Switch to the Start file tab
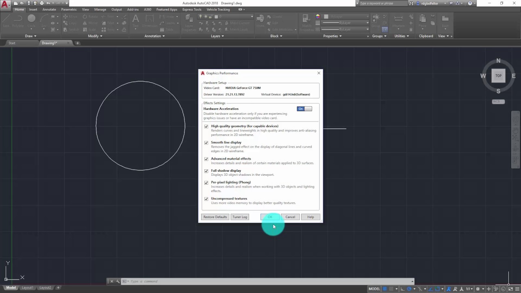Viewport: 521px width, 293px height. (x=12, y=43)
